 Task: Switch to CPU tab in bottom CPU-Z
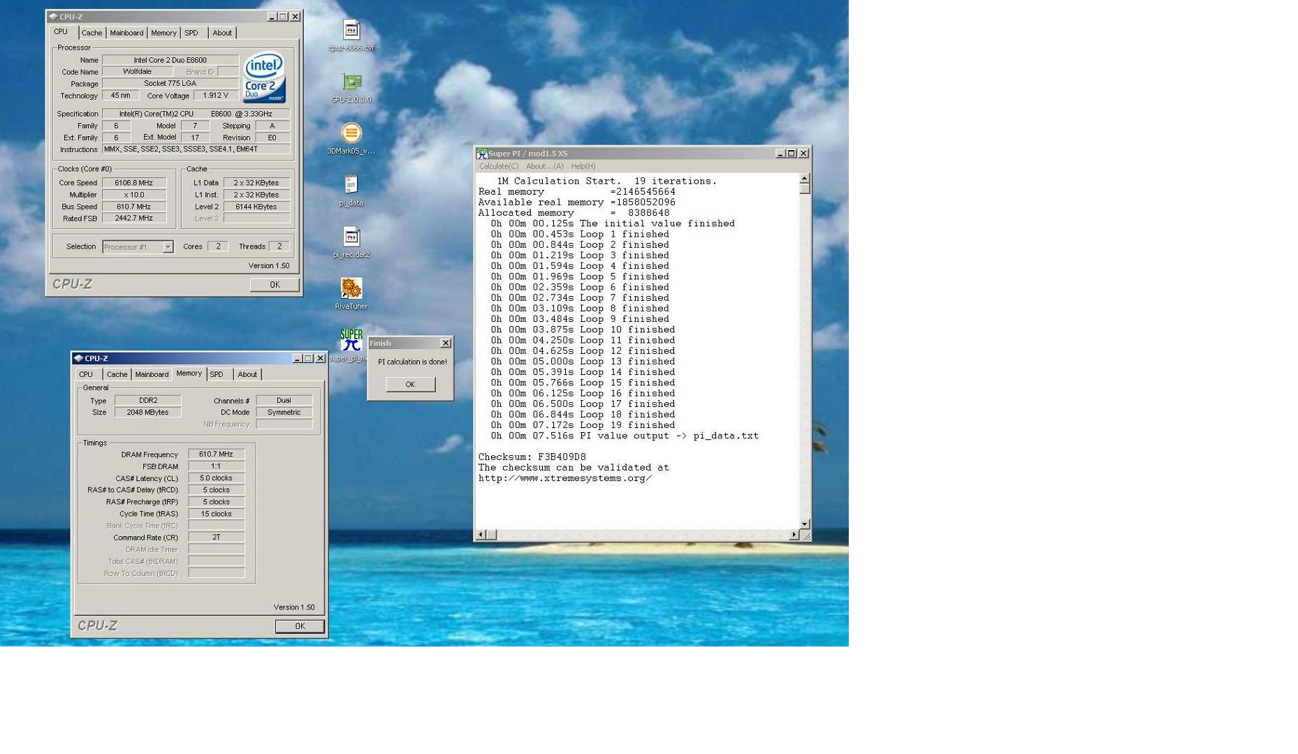click(86, 374)
